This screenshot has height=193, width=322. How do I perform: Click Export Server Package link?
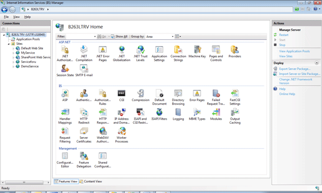295,69
